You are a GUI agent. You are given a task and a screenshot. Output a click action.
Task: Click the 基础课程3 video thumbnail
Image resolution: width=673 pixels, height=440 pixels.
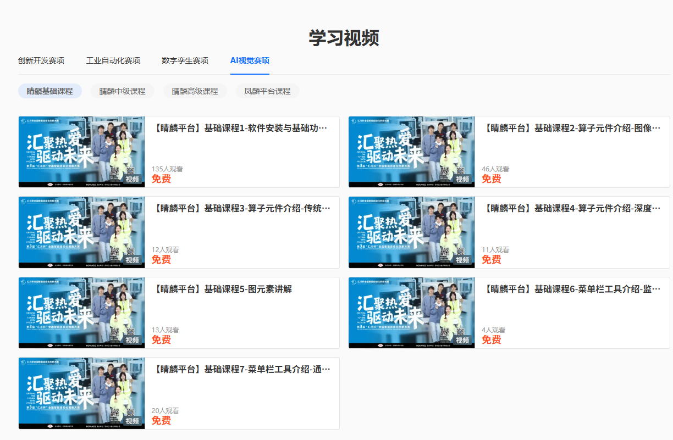pyautogui.click(x=81, y=232)
